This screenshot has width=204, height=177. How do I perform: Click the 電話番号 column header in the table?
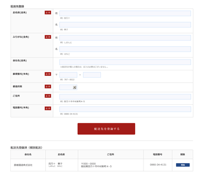(158, 154)
